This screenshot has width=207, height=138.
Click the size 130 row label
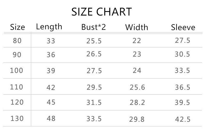tap(17, 119)
